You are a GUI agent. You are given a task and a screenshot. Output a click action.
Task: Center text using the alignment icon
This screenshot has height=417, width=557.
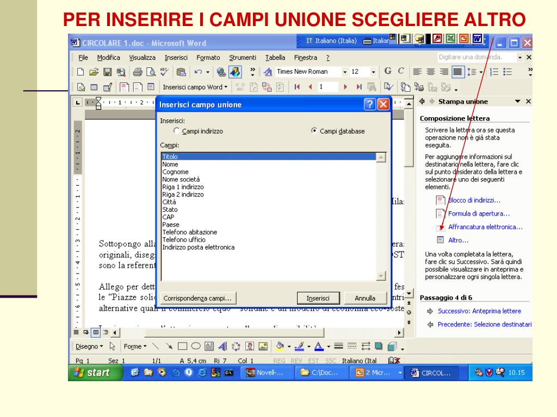point(431,72)
